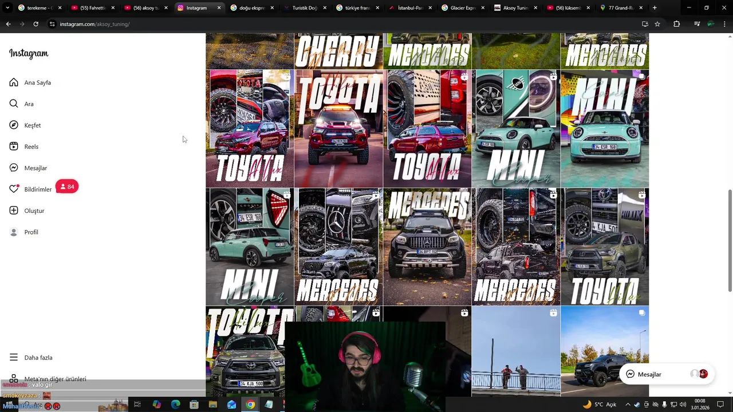This screenshot has width=733, height=412.
Task: Switch to the türkiye frans tab
Action: [x=357, y=8]
